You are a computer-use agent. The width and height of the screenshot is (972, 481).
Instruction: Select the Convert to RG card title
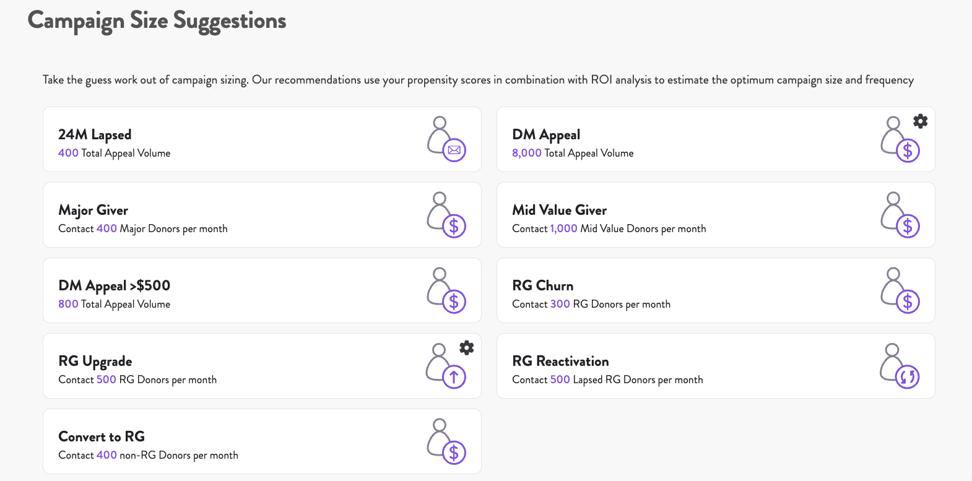click(102, 436)
